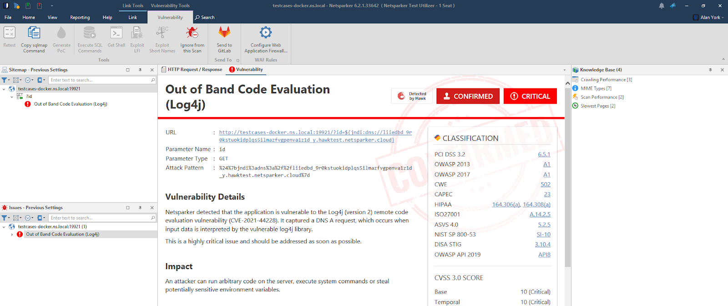Click Ignore from this Scan bug icon
Image resolution: width=728 pixels, height=306 pixels.
[192, 33]
